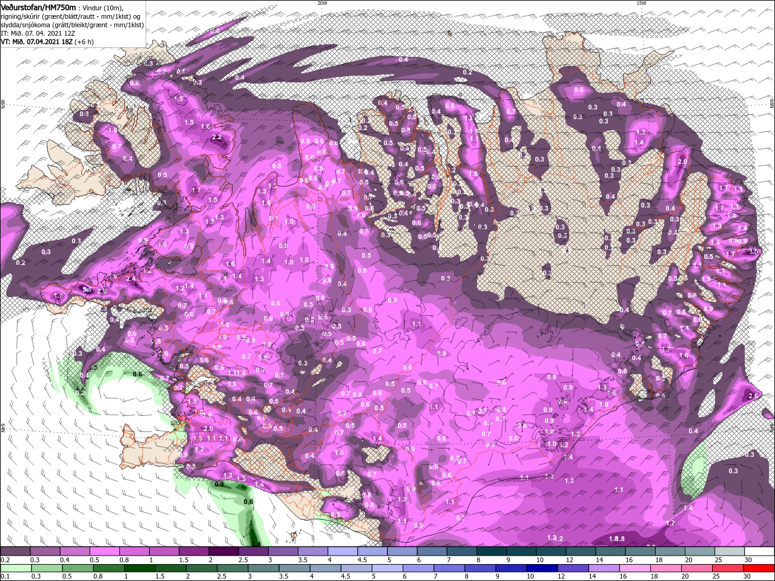This screenshot has height=581, width=775.
Task: Click the '2.2' value on the dark purple cell
Action: [217, 137]
